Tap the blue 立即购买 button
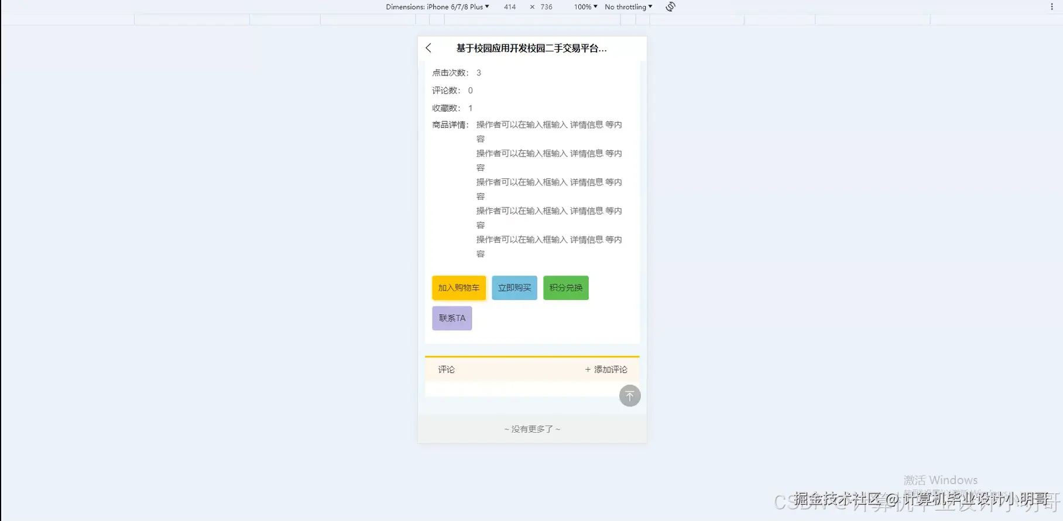 pos(515,288)
